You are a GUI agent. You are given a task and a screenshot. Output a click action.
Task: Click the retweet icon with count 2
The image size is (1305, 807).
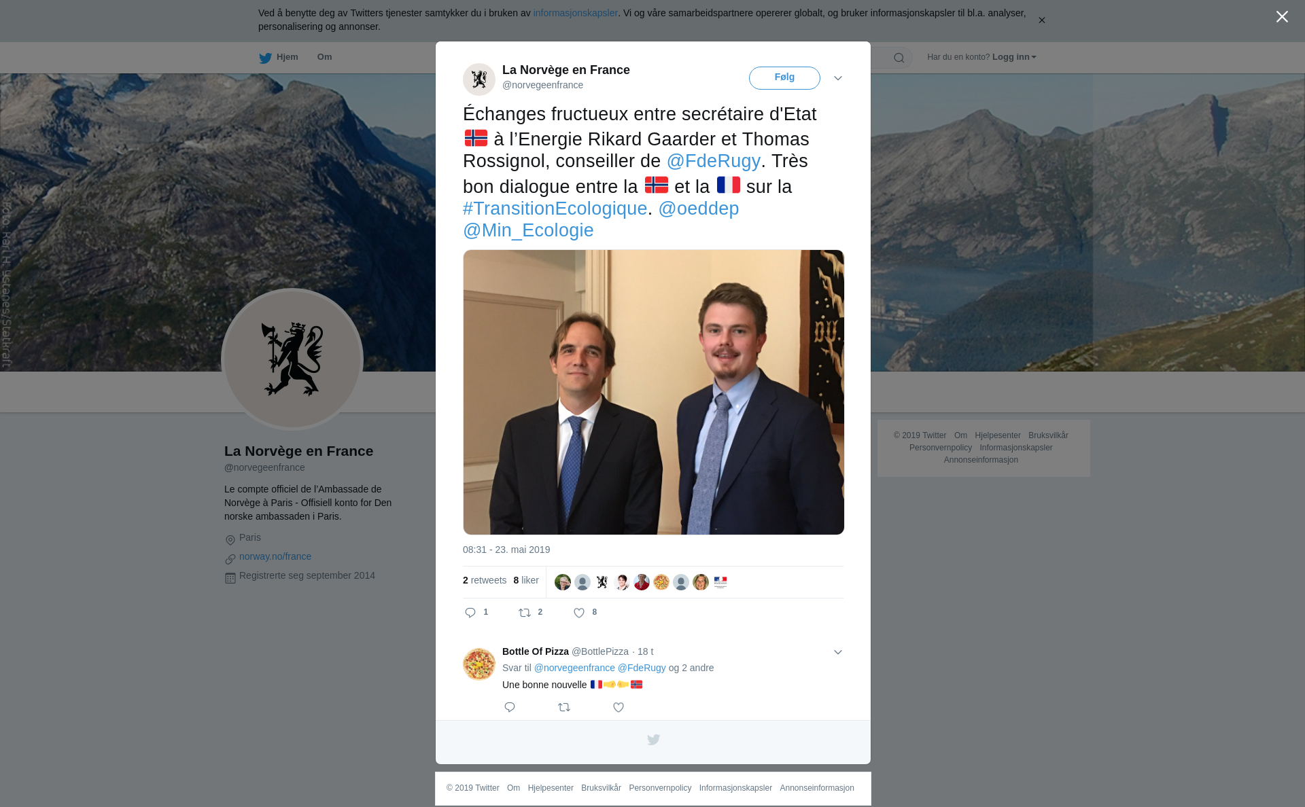pos(525,613)
